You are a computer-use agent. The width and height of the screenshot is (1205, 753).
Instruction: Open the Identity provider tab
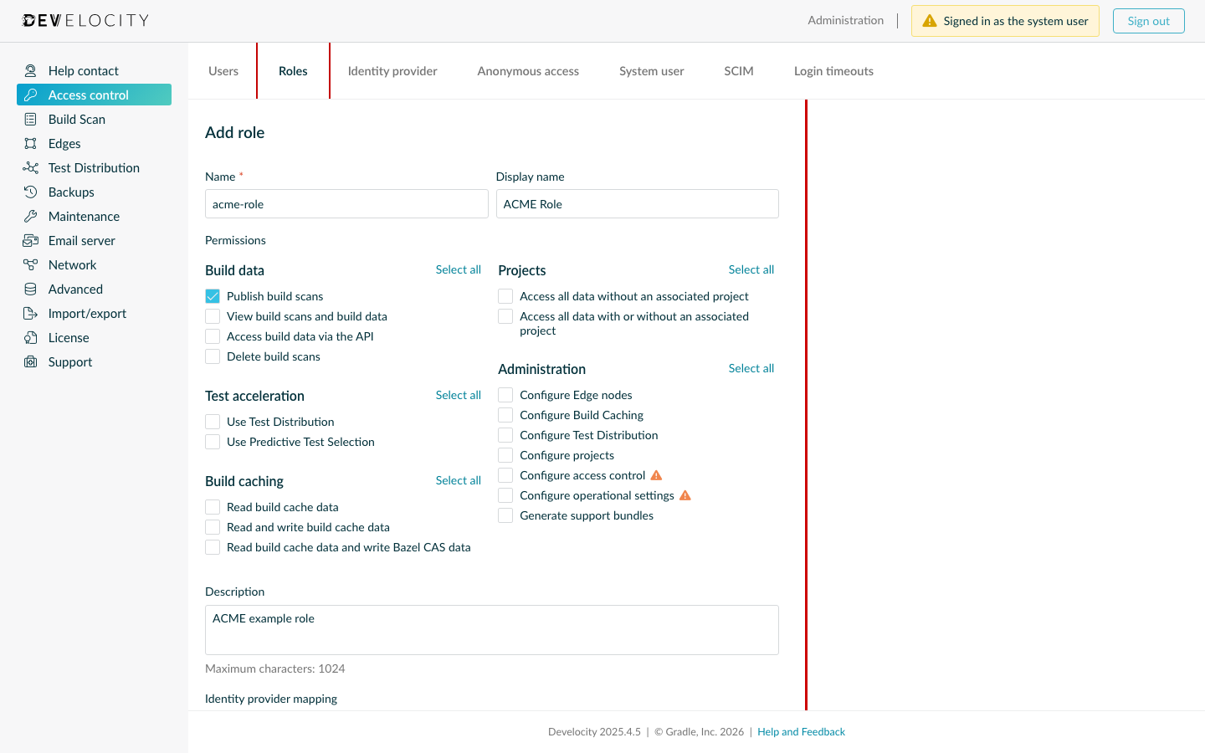click(x=392, y=70)
